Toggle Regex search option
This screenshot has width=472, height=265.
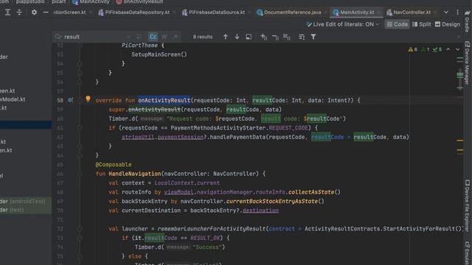click(x=176, y=37)
